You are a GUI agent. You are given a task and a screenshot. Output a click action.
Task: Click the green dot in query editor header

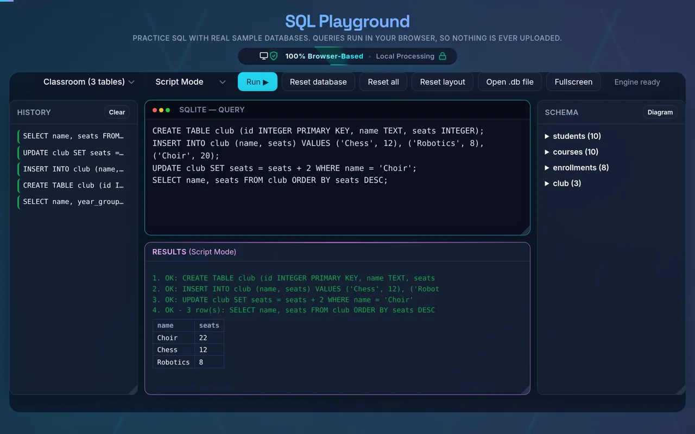(x=168, y=110)
